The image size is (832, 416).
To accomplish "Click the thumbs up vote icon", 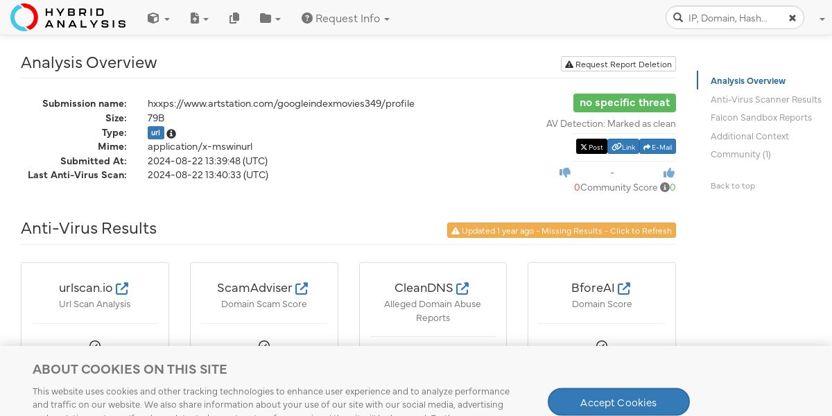I will [x=669, y=173].
